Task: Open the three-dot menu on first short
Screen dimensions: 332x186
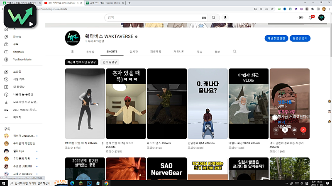Action: coord(103,143)
